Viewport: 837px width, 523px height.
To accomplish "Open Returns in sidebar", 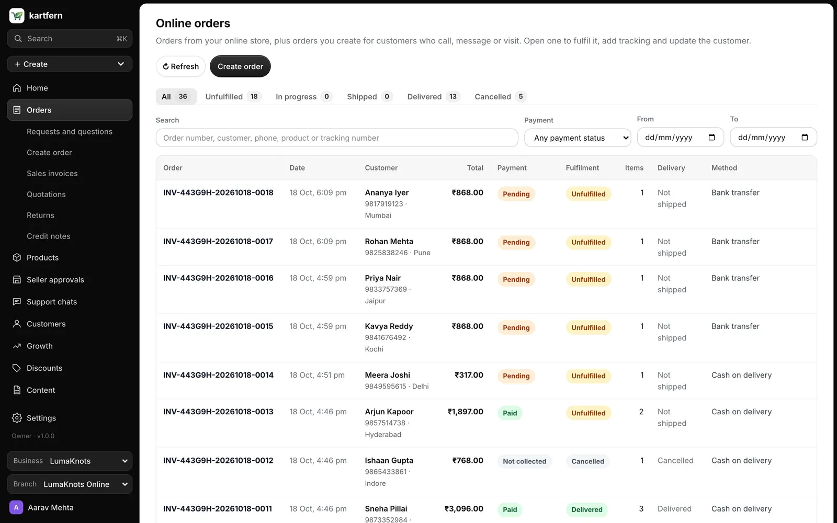I will click(x=40, y=215).
